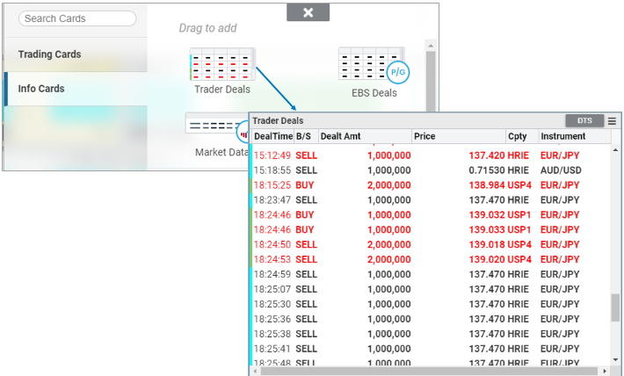This screenshot has height=376, width=624.
Task: Click the P/G badge on EBS Deals
Action: coord(397,71)
